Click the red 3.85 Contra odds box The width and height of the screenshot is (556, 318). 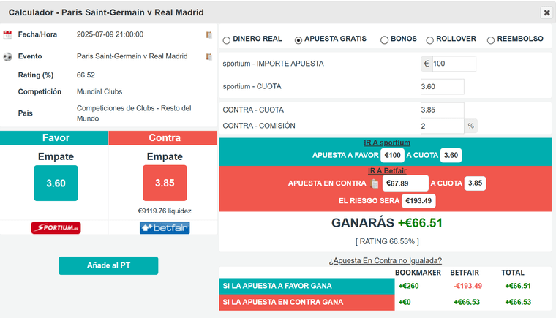click(x=165, y=183)
